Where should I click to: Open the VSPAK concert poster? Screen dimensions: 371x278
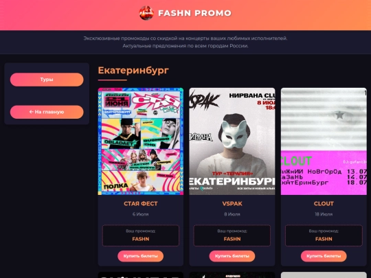(232, 141)
